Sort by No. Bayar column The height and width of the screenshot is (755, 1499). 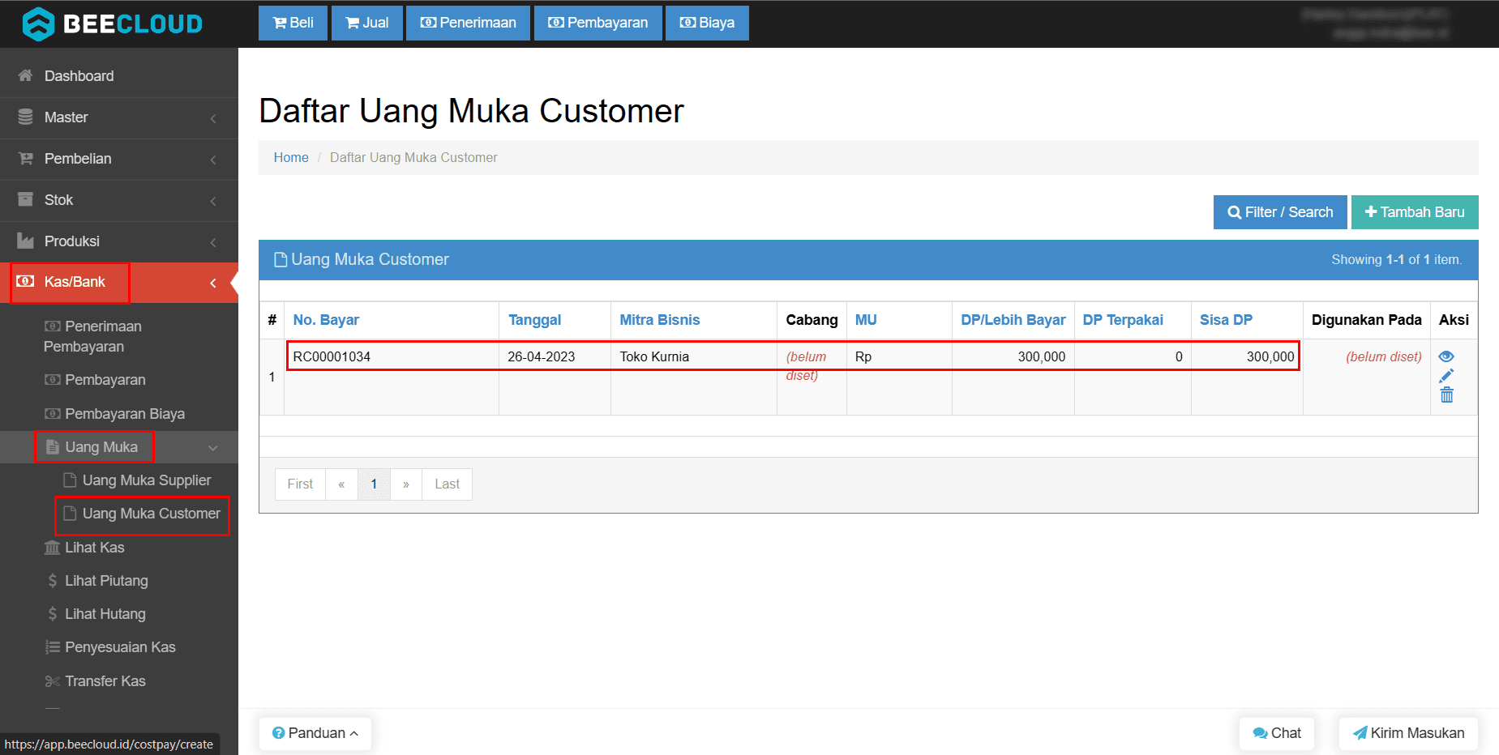click(326, 320)
